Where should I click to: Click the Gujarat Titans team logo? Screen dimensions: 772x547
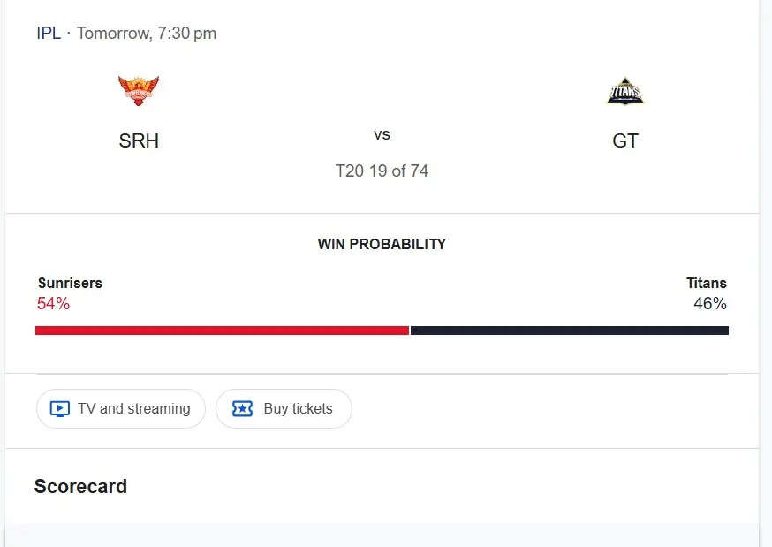click(625, 92)
